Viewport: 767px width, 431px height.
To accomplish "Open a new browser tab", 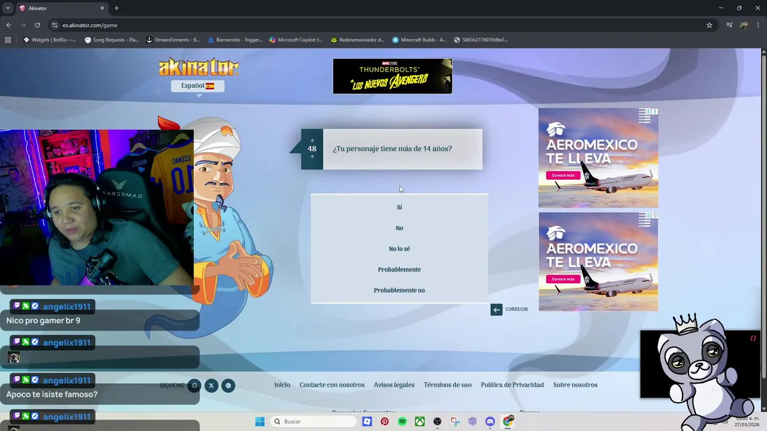I will 116,8.
